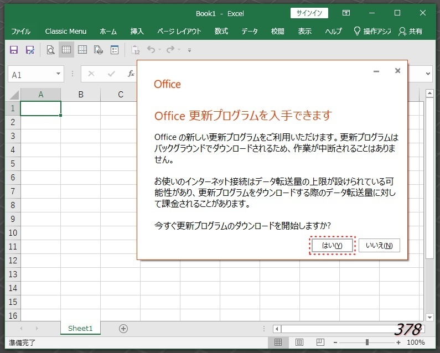Open Undo history dropdown arrow

[x=159, y=50]
